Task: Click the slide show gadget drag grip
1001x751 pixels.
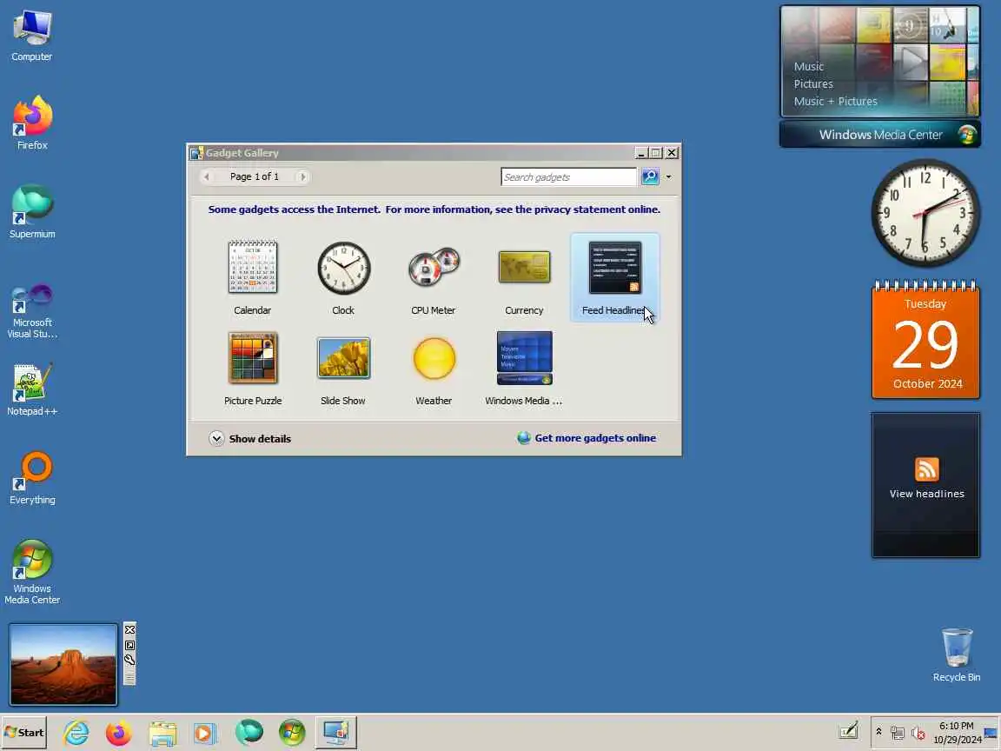Action: tap(129, 677)
